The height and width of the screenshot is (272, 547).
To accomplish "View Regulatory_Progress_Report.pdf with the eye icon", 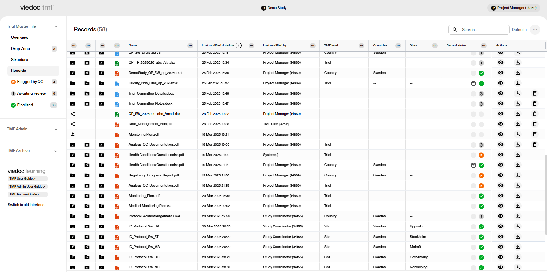I will pos(500,175).
